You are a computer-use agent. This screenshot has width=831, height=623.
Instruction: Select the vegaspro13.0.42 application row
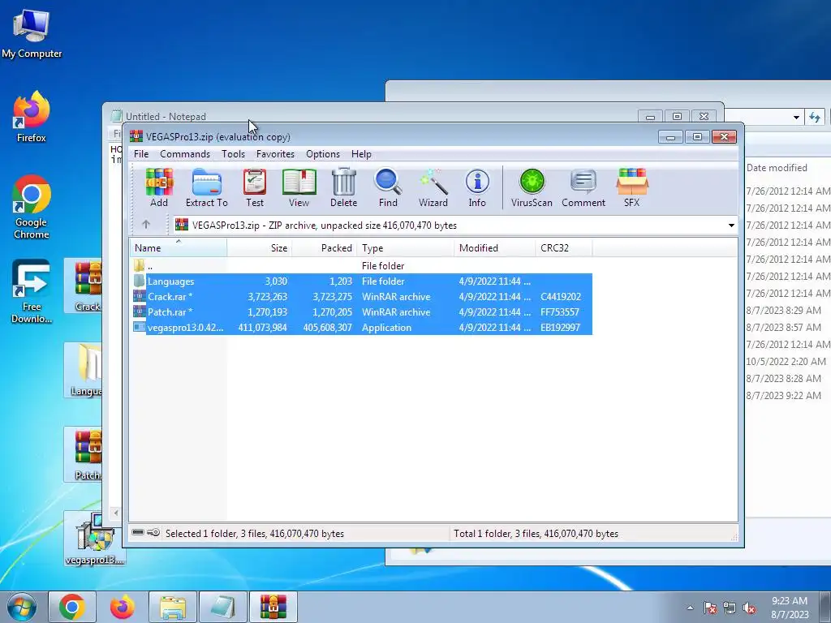[361, 328]
